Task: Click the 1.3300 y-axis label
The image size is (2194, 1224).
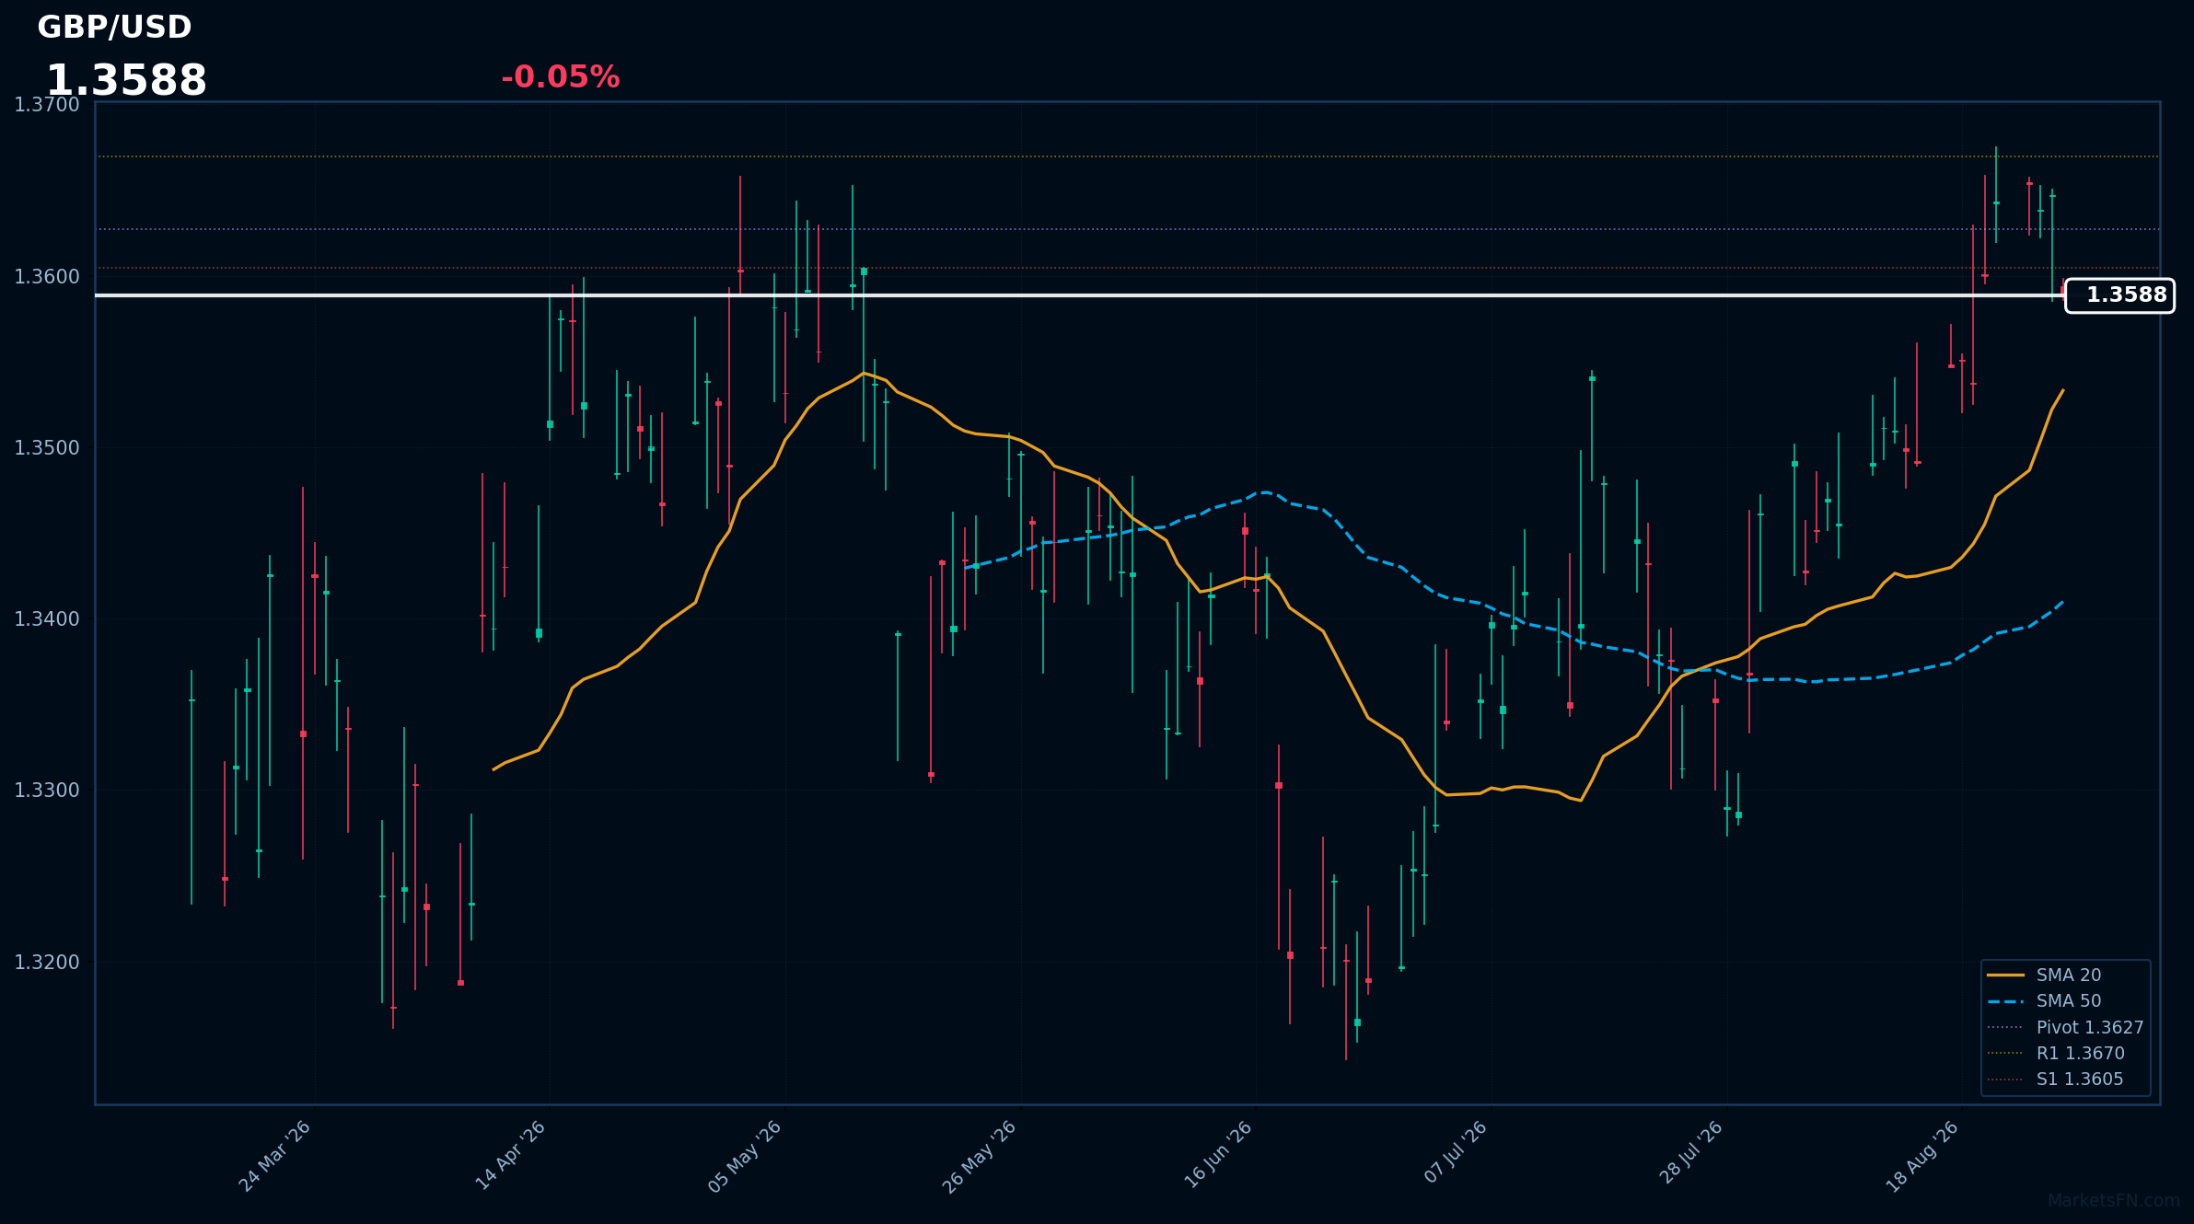Action: (x=47, y=791)
